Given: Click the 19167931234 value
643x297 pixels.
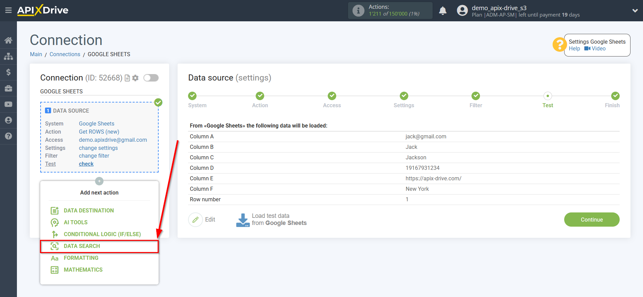Looking at the screenshot, I should (x=422, y=168).
